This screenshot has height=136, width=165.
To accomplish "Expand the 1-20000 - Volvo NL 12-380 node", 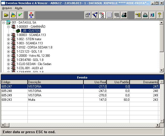I will tap(8, 56).
